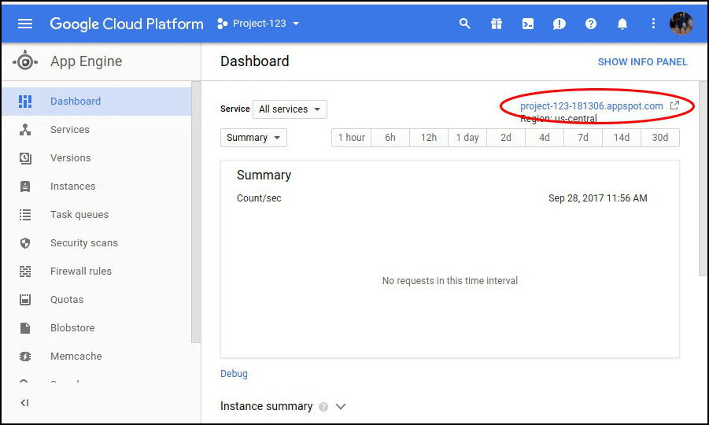
Task: Select the 6h time range
Action: click(390, 138)
